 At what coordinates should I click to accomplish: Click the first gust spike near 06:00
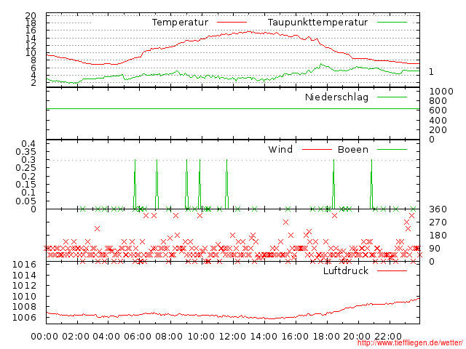pyautogui.click(x=135, y=184)
